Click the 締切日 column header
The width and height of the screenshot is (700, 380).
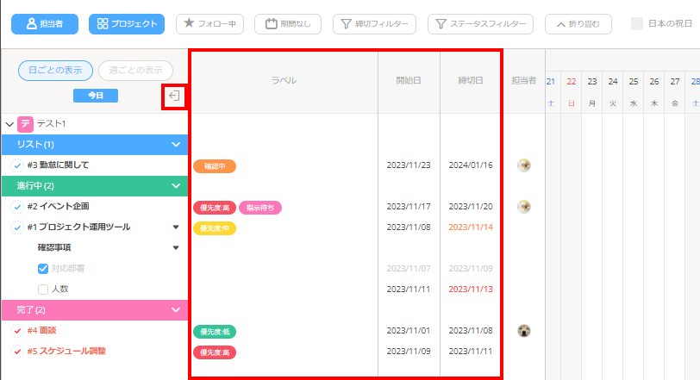click(471, 81)
